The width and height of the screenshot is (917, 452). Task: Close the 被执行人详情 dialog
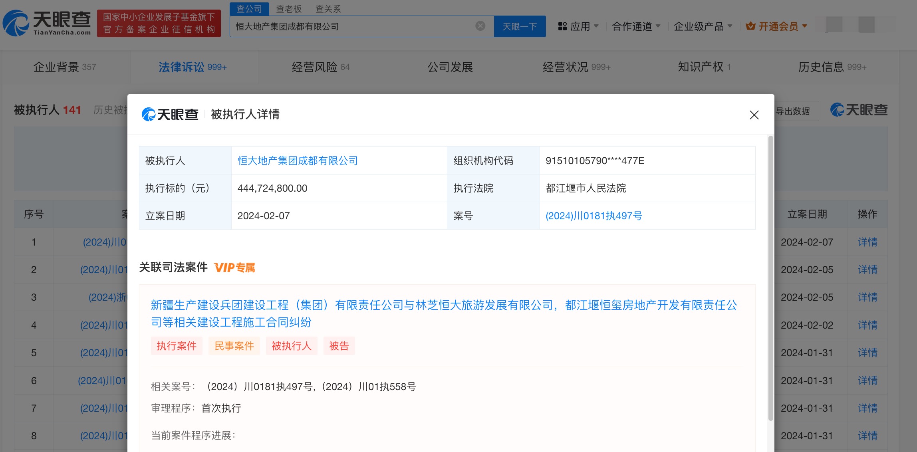point(754,115)
